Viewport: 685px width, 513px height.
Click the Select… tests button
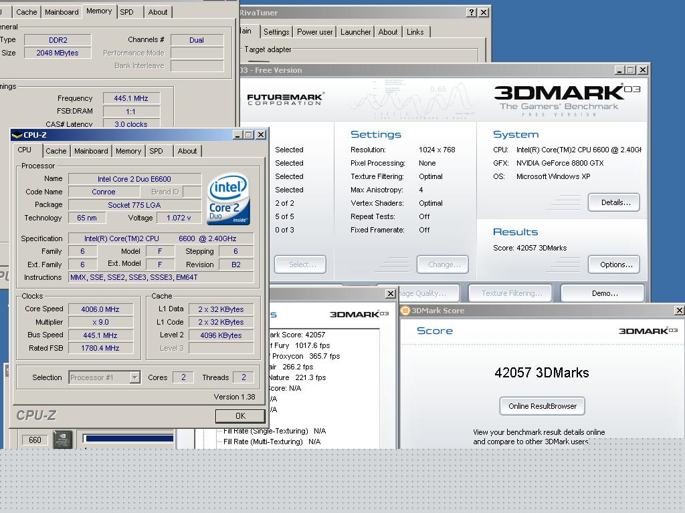[x=300, y=265]
